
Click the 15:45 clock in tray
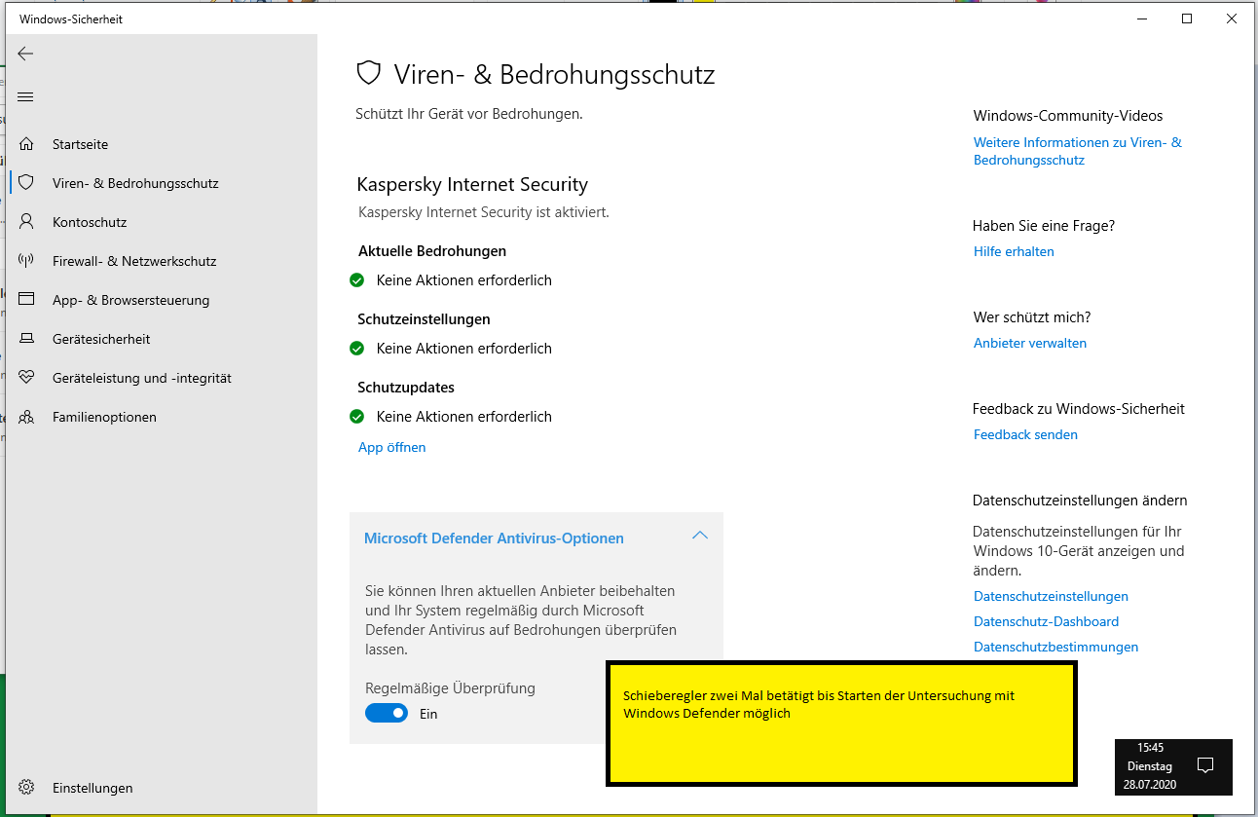(x=1150, y=748)
